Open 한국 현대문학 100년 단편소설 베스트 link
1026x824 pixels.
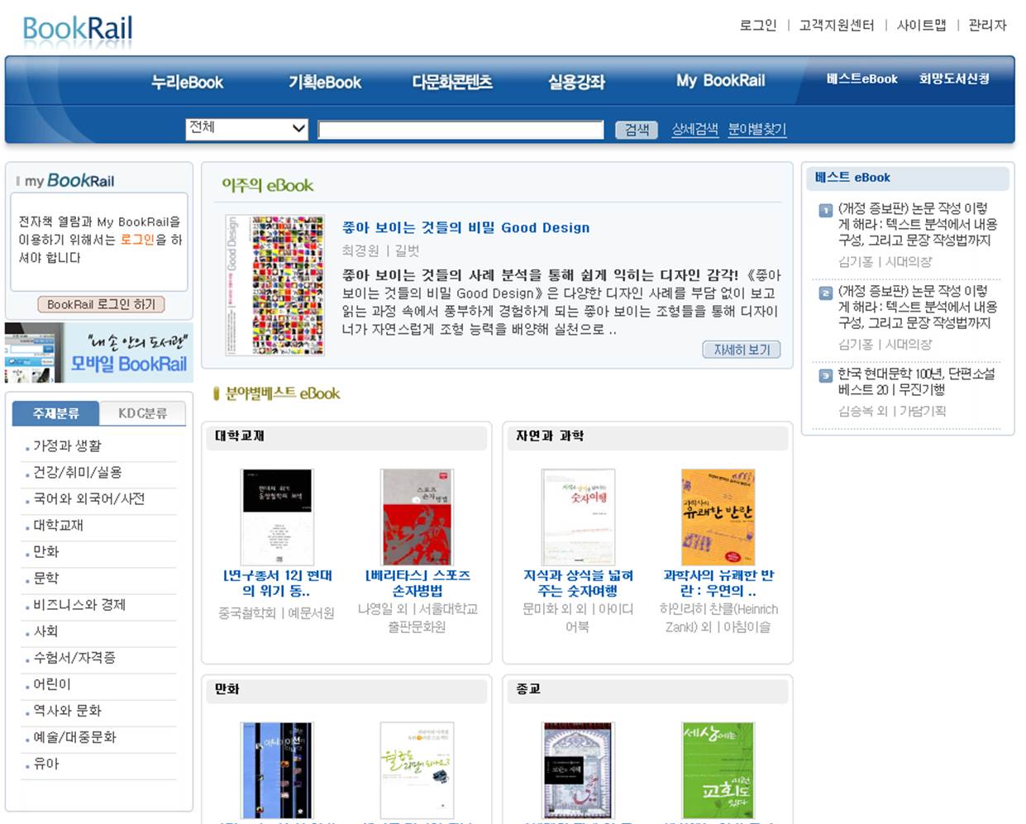click(x=916, y=381)
